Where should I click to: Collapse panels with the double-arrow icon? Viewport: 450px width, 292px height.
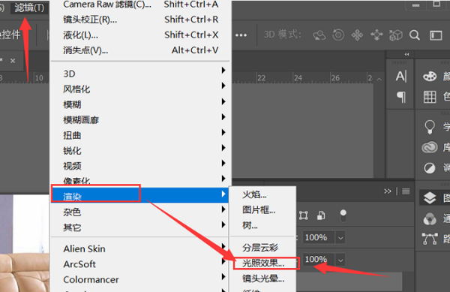coord(406,54)
